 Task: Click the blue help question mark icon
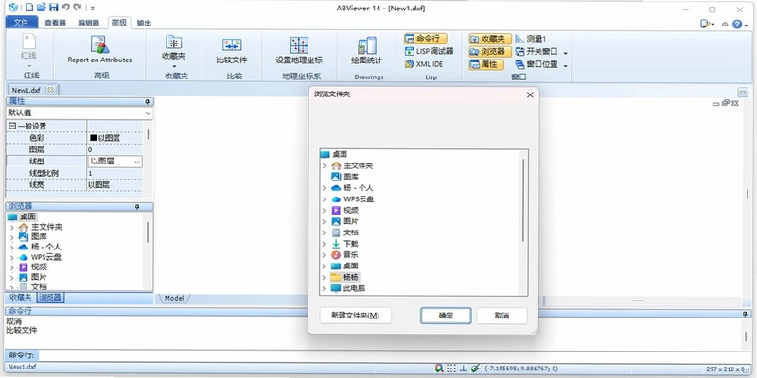pyautogui.click(x=737, y=24)
